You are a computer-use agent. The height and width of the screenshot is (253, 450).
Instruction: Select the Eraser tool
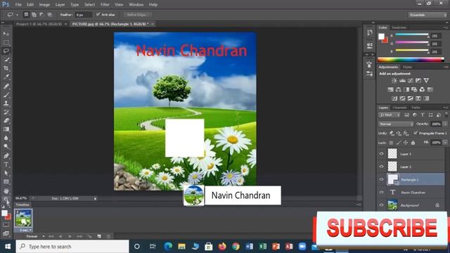6,120
